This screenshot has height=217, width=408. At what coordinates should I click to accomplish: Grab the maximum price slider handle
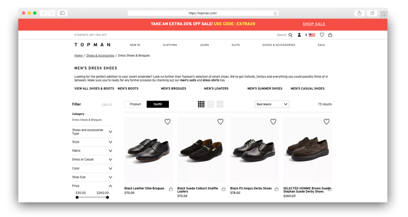(x=108, y=197)
